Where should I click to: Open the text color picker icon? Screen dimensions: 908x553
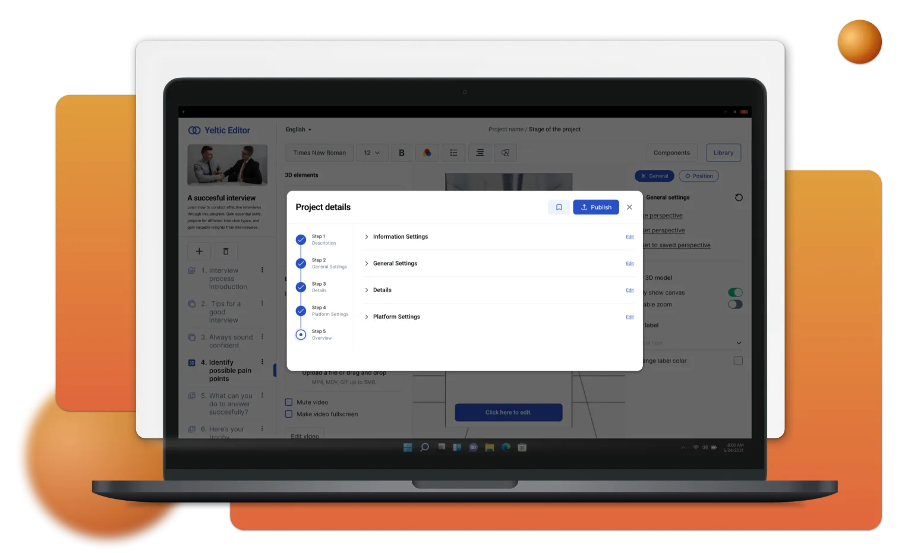pos(427,153)
